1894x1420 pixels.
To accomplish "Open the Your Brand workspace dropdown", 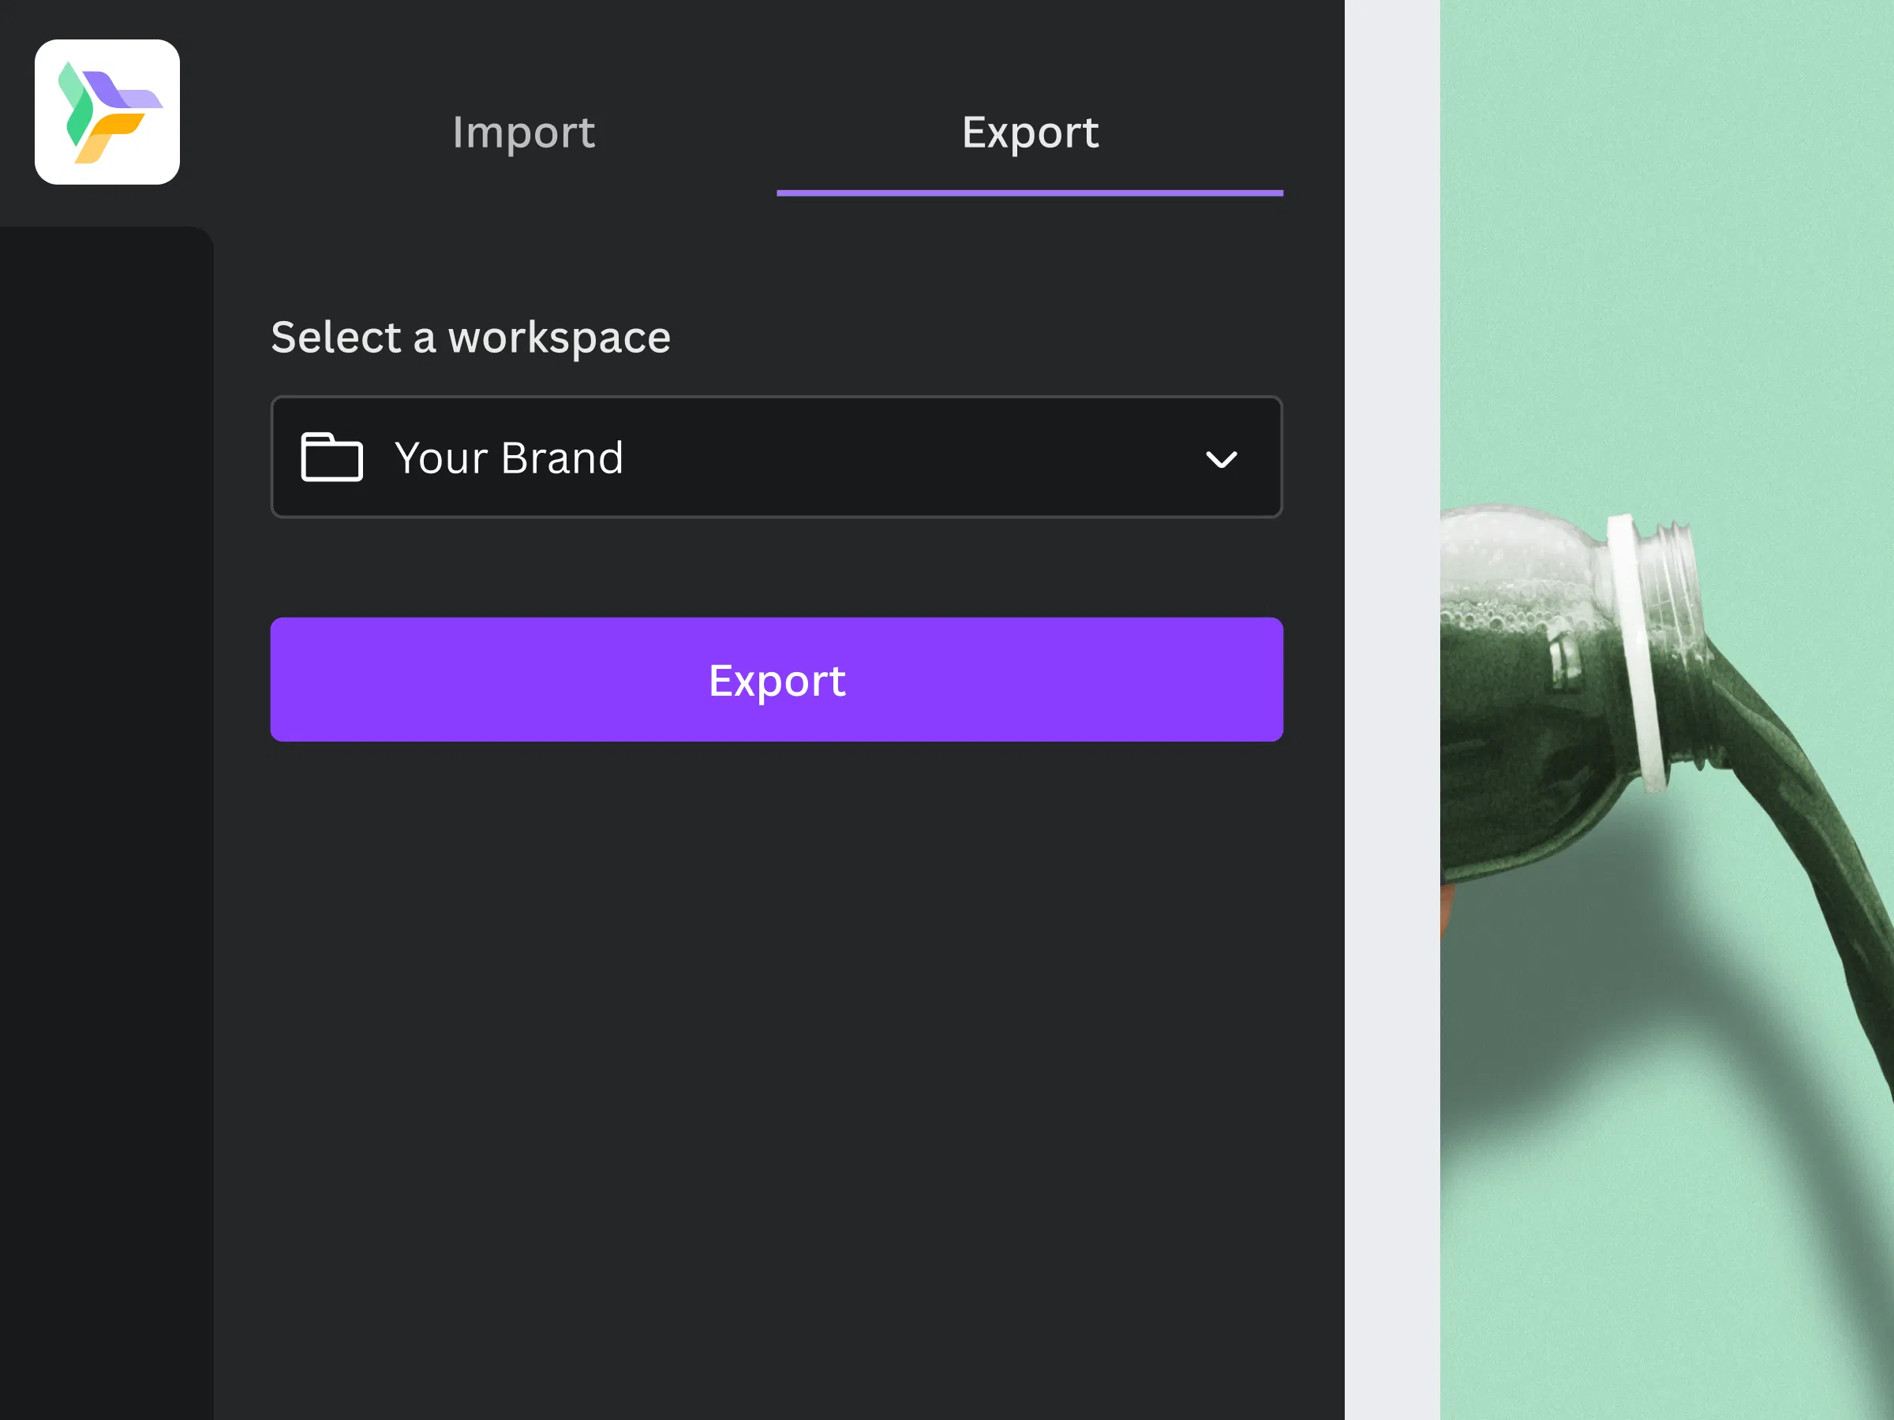I will (777, 457).
